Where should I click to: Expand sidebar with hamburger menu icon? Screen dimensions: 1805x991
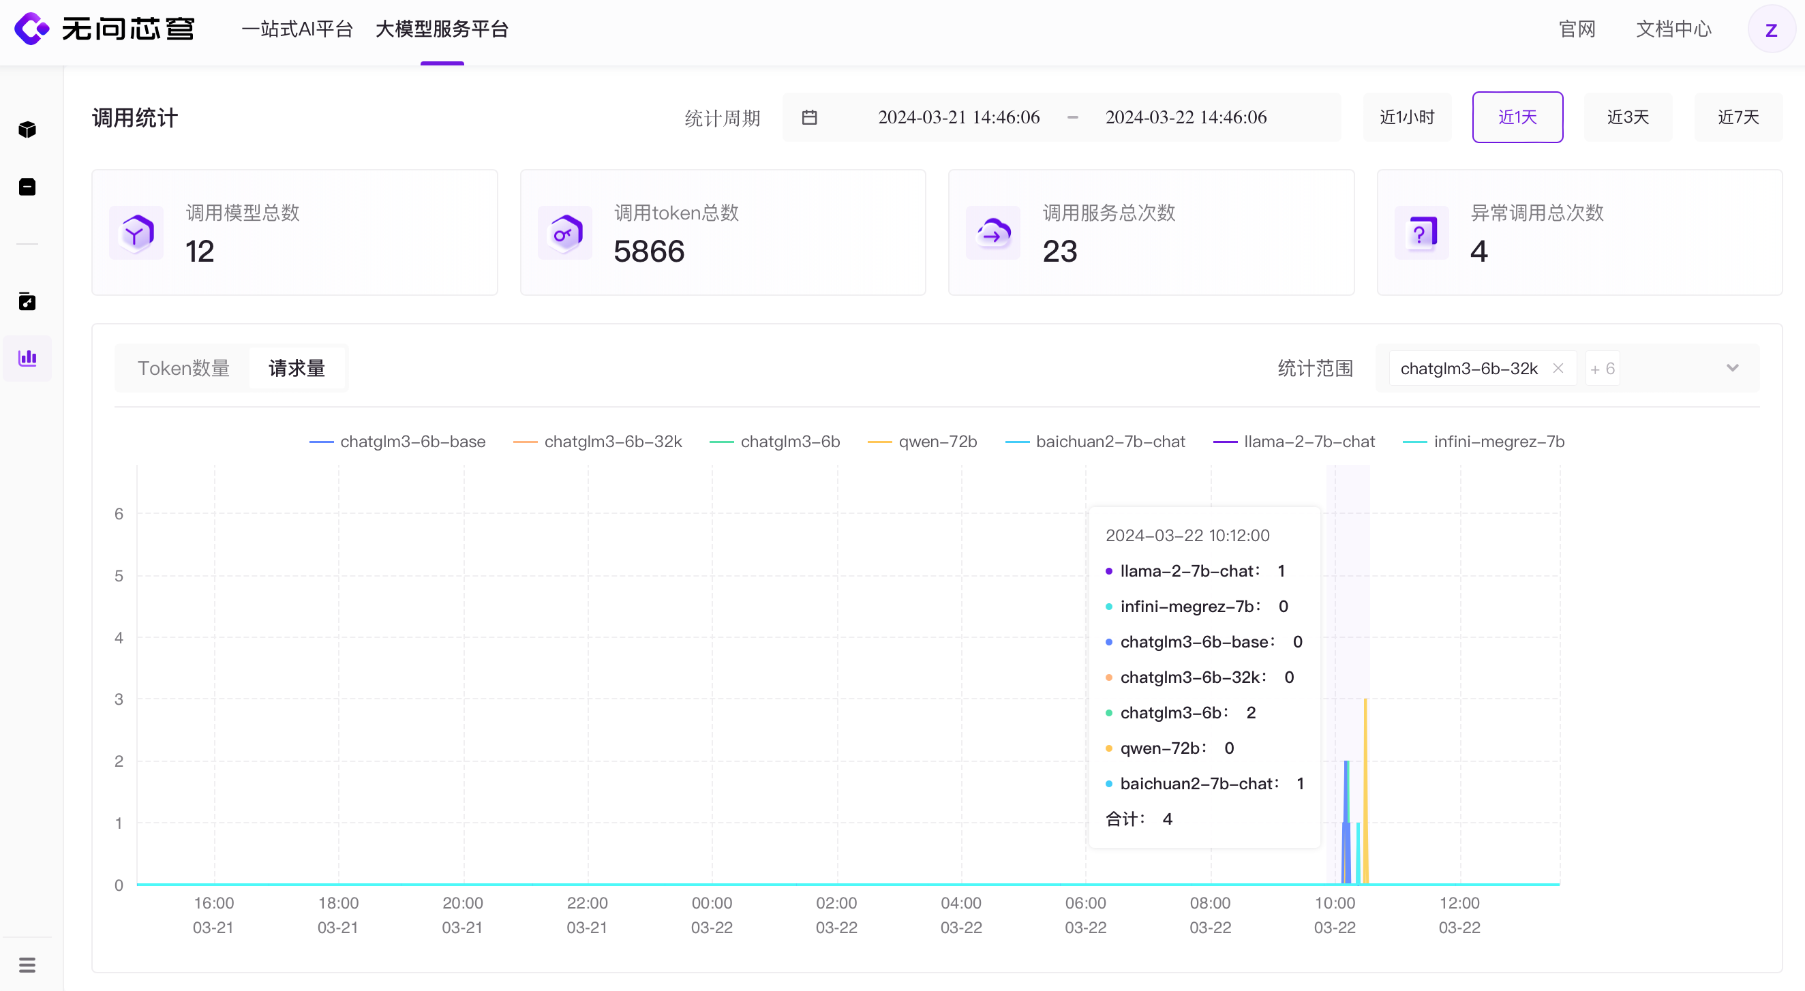27,965
